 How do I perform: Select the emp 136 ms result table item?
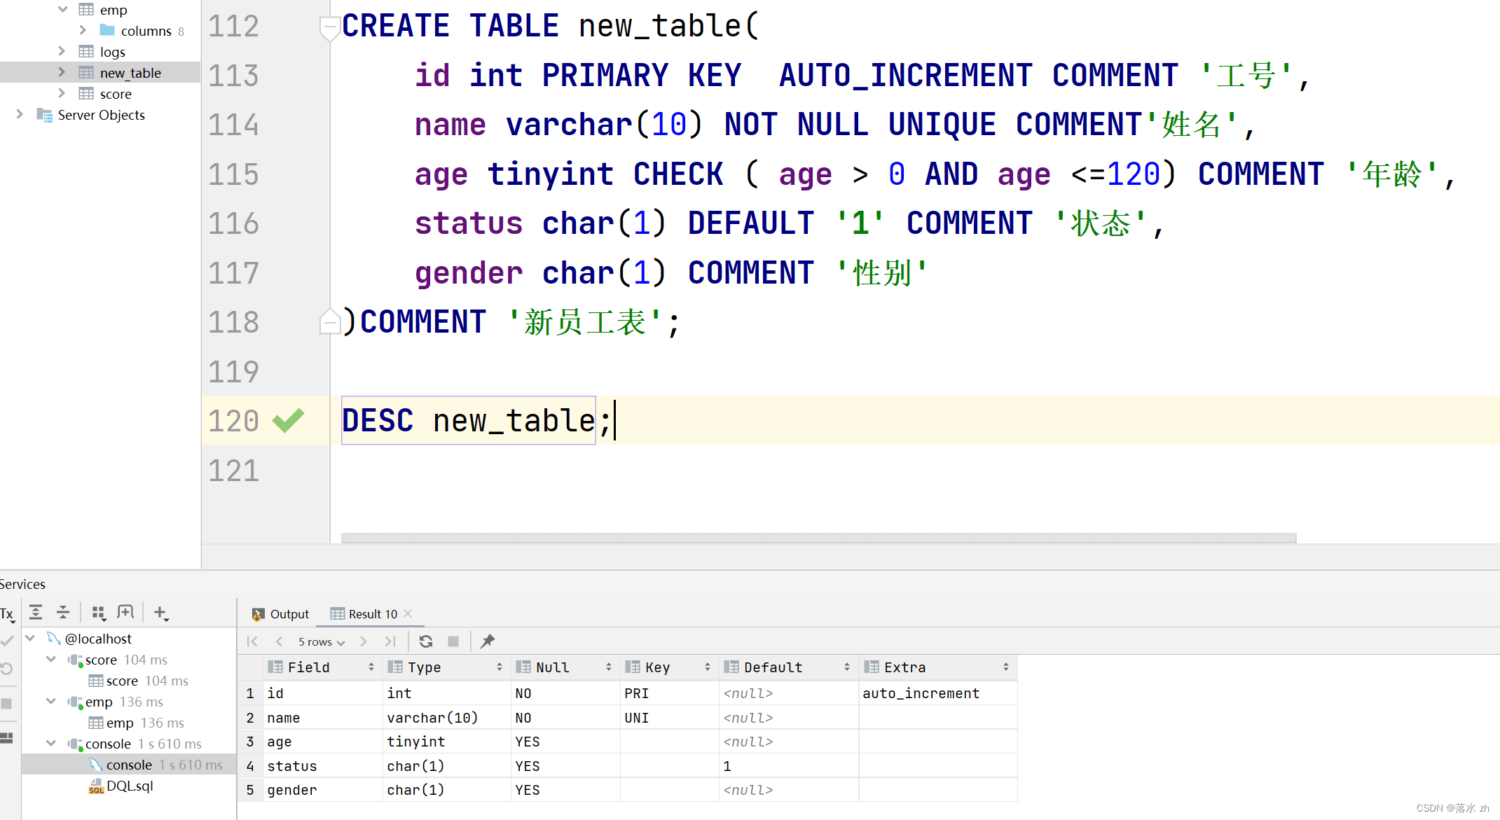click(137, 723)
